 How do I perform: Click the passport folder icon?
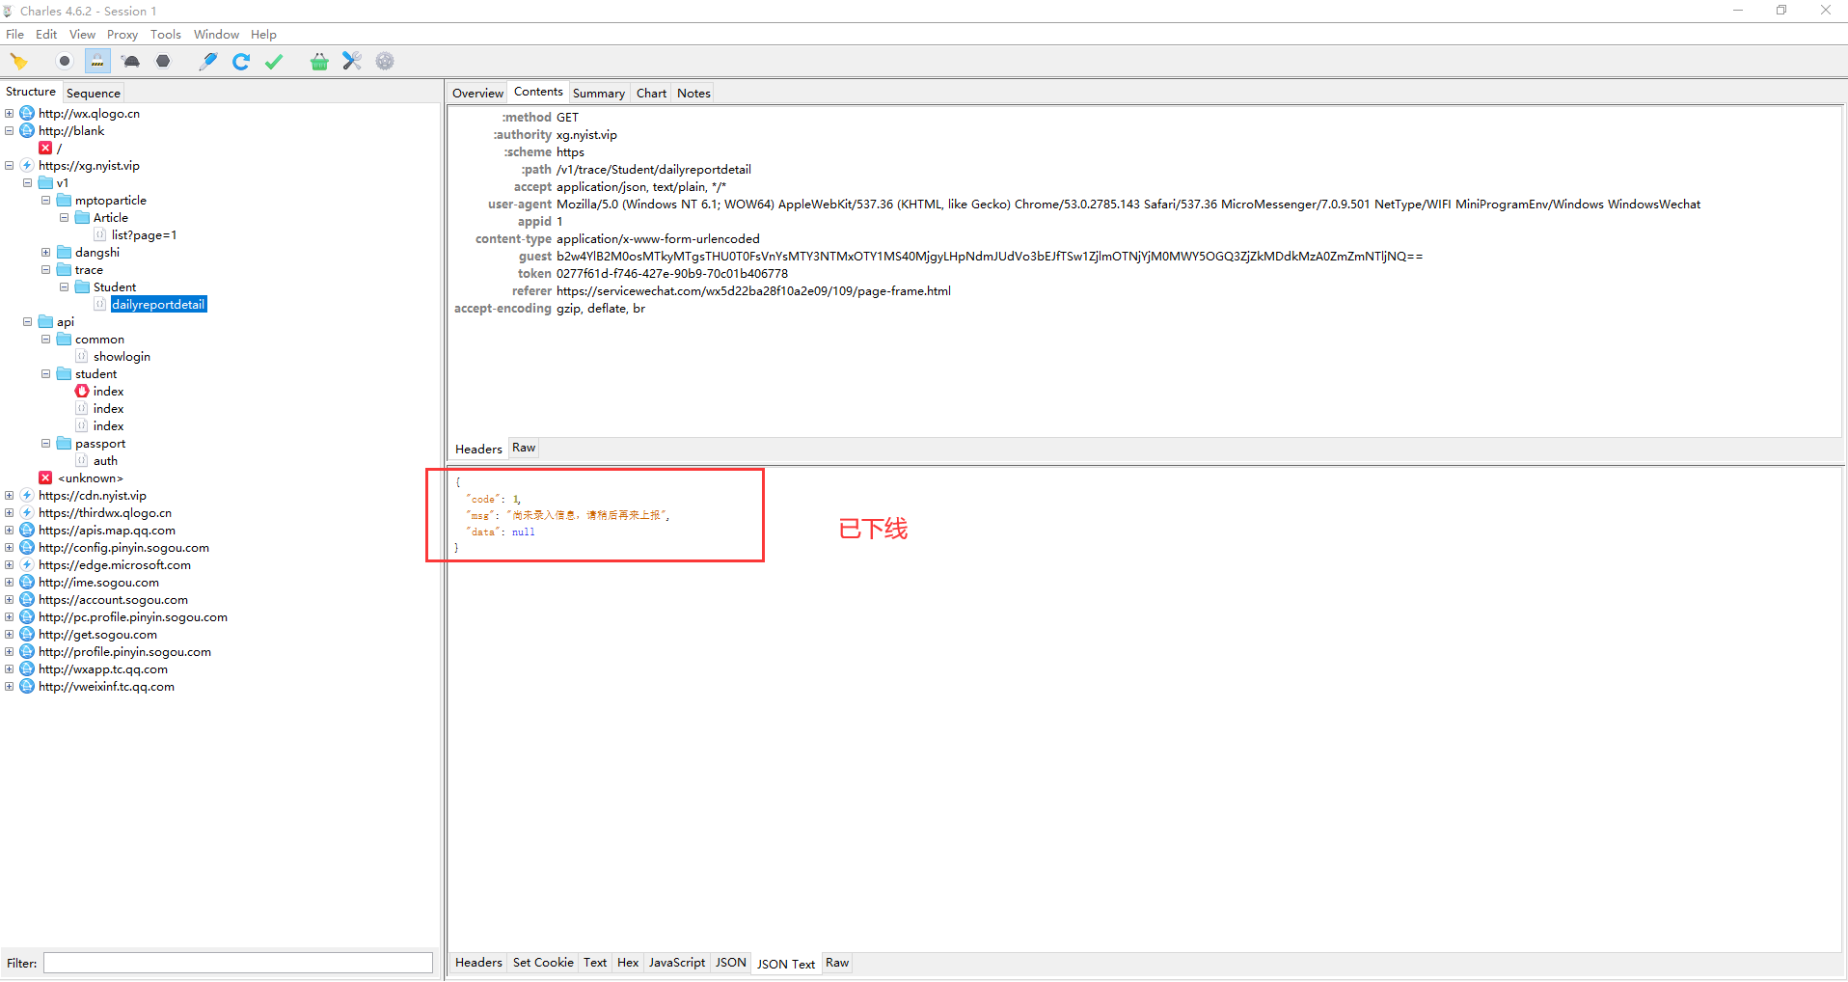64,444
